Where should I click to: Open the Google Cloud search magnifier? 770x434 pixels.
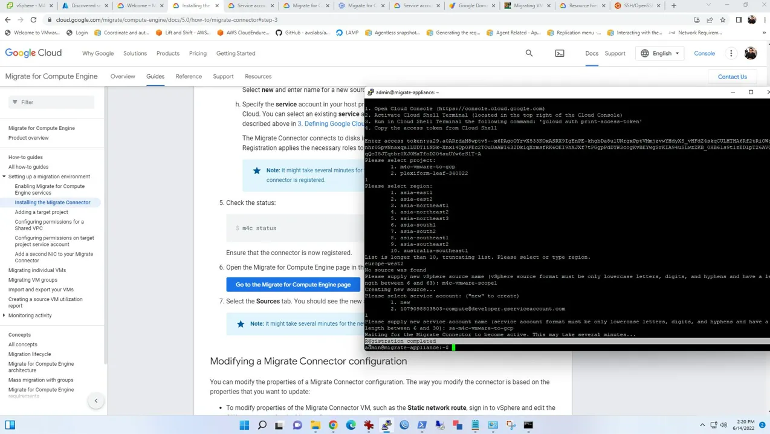529,53
